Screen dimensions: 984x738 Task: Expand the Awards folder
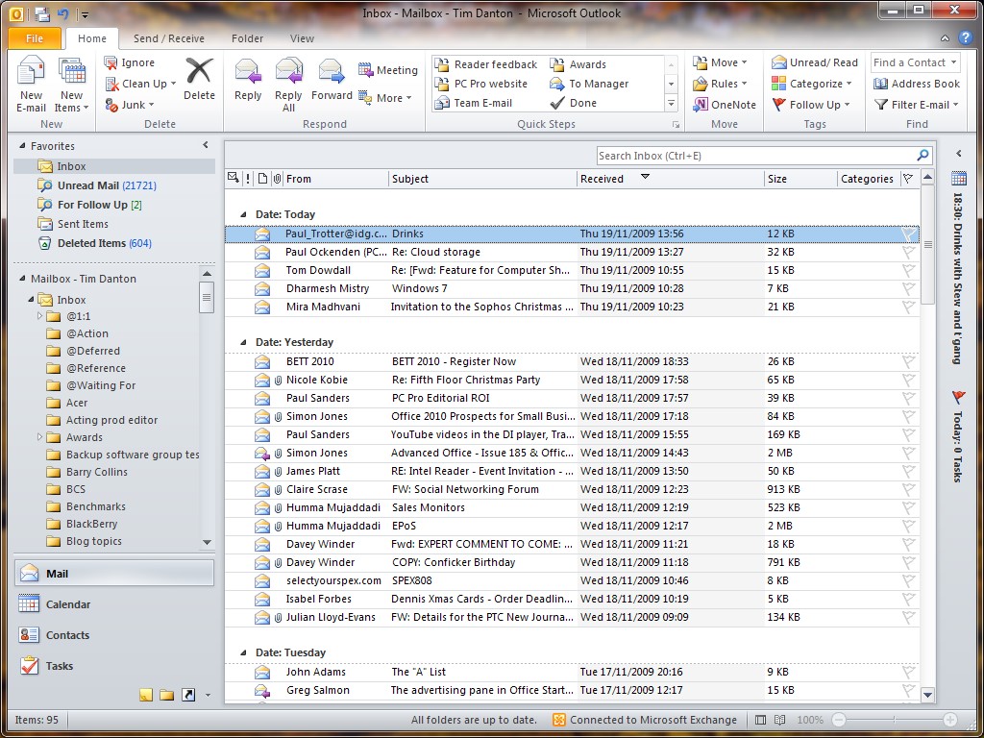tap(40, 437)
